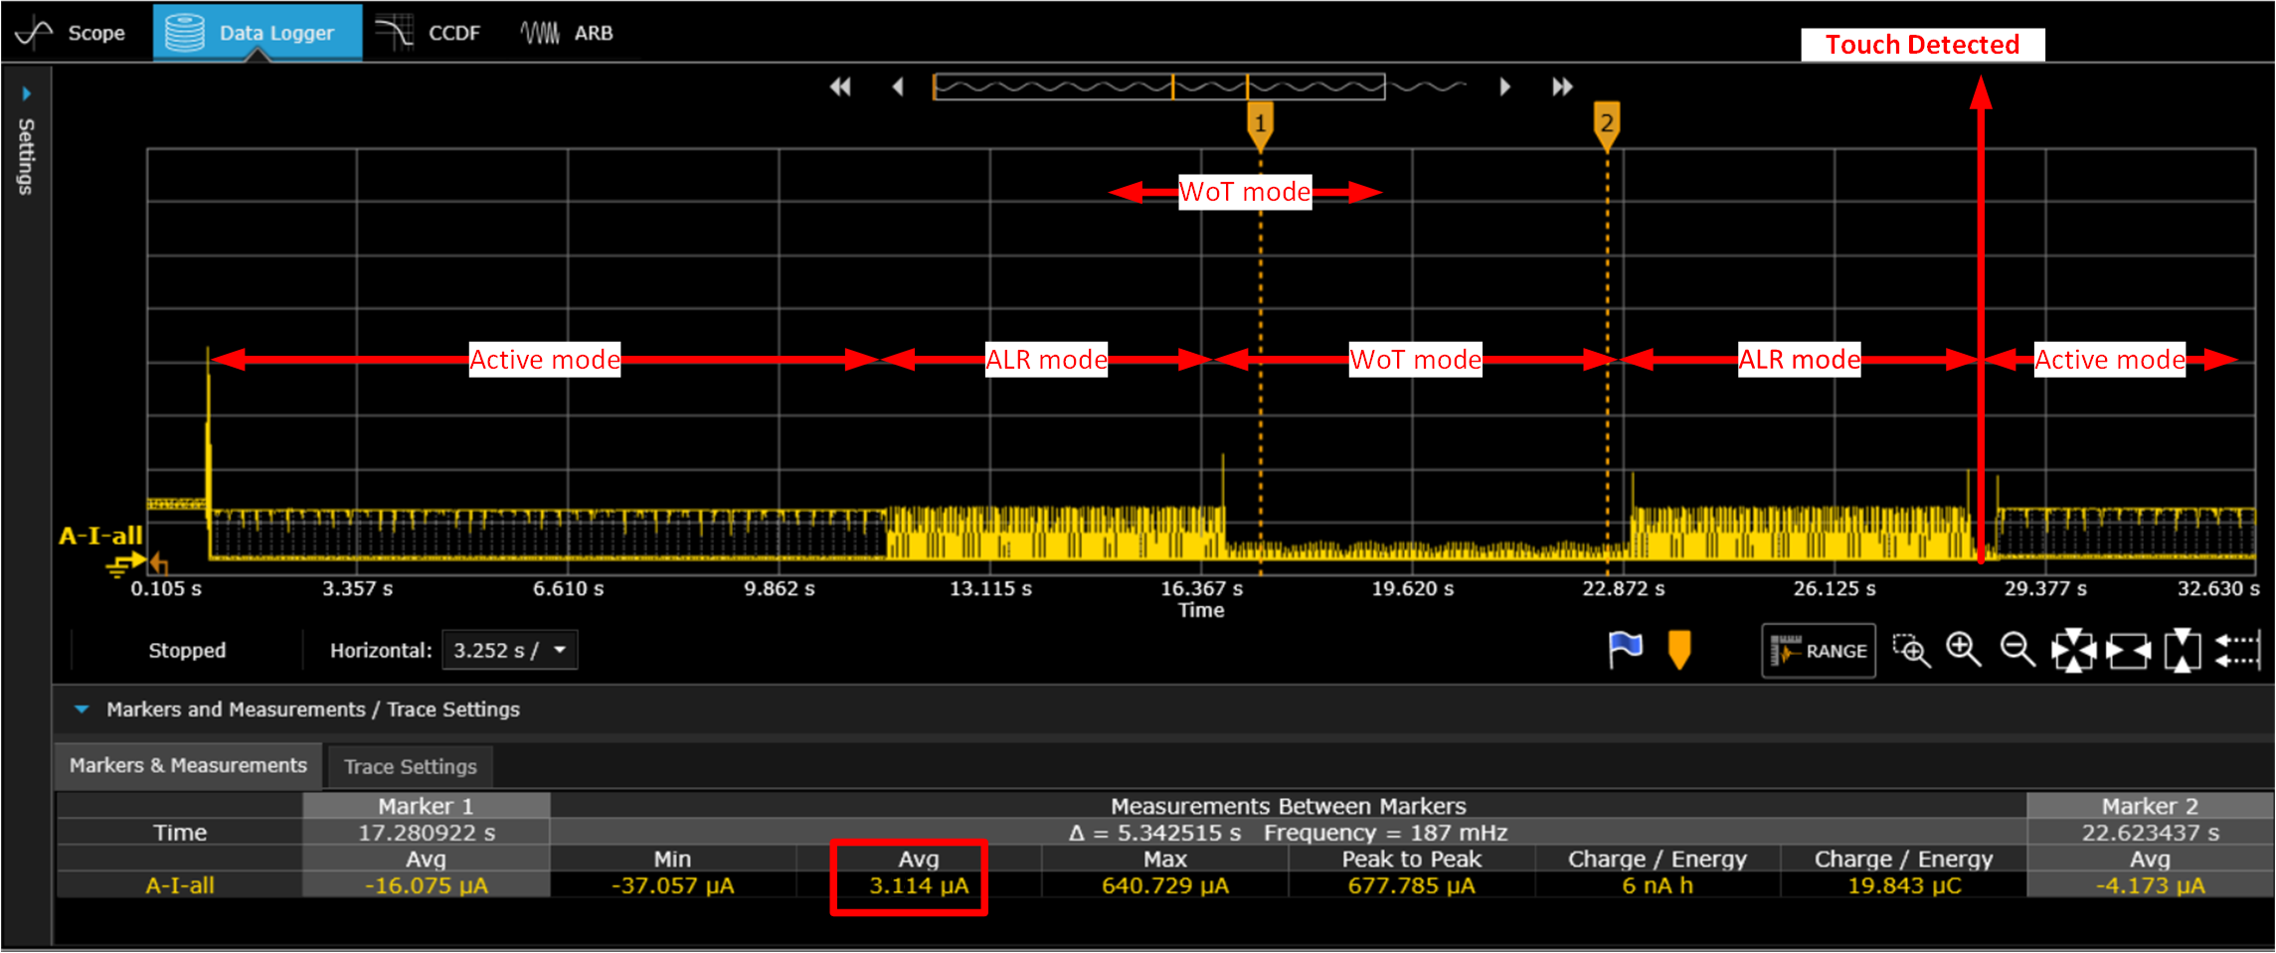This screenshot has width=2276, height=953.
Task: Jump forward with double-right arrows
Action: coord(1562,87)
